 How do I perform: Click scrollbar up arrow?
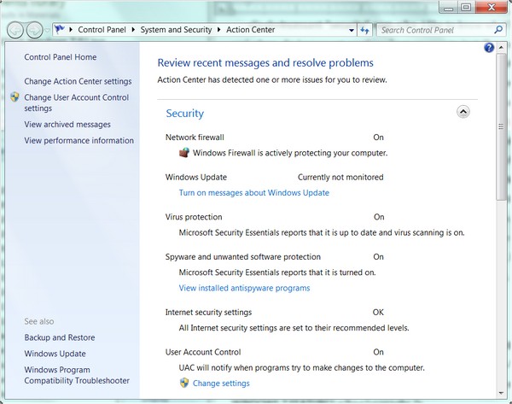point(501,48)
